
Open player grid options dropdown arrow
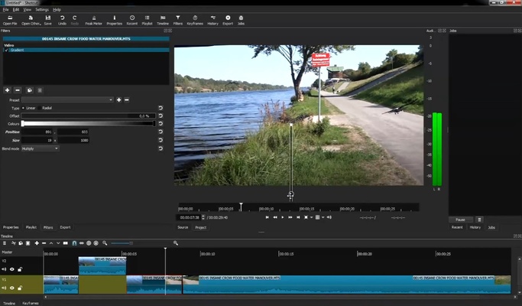pos(323,217)
